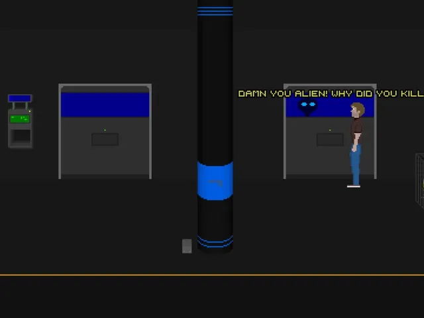Click the pistol emblem on the pillar
Viewport: 424px width, 318px height.
coord(215,183)
